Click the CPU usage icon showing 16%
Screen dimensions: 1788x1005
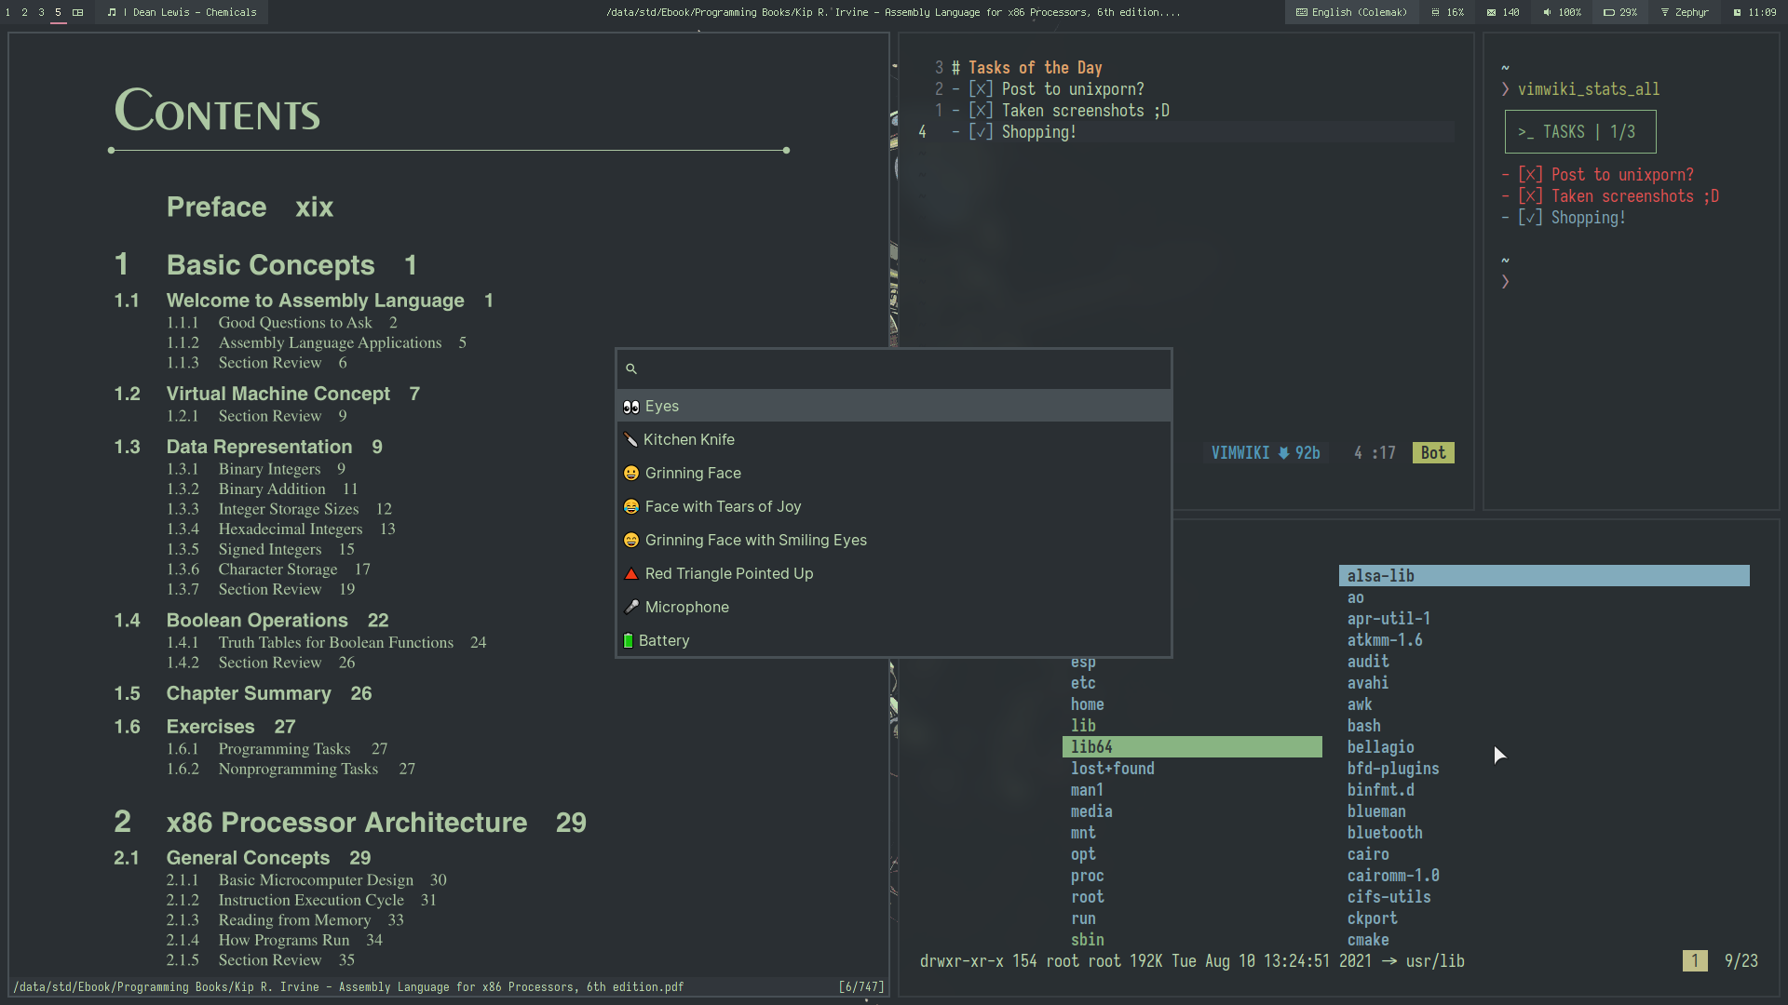pos(1435,12)
